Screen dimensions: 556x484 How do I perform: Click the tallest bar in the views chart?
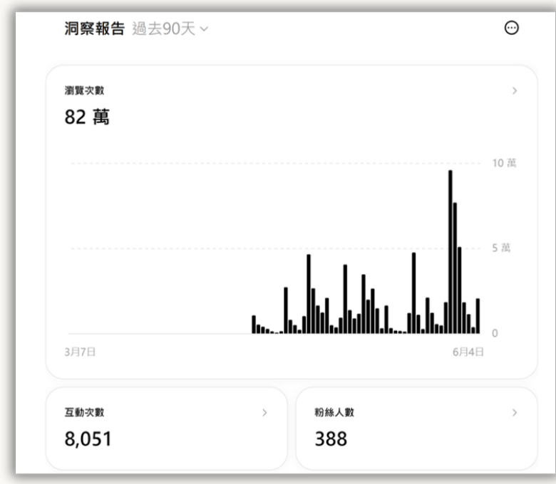tap(451, 252)
